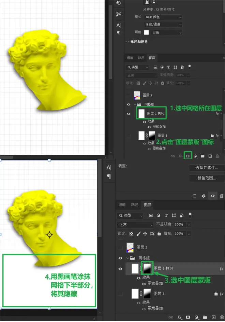Click the 选择并遮住... button

pyautogui.click(x=207, y=168)
